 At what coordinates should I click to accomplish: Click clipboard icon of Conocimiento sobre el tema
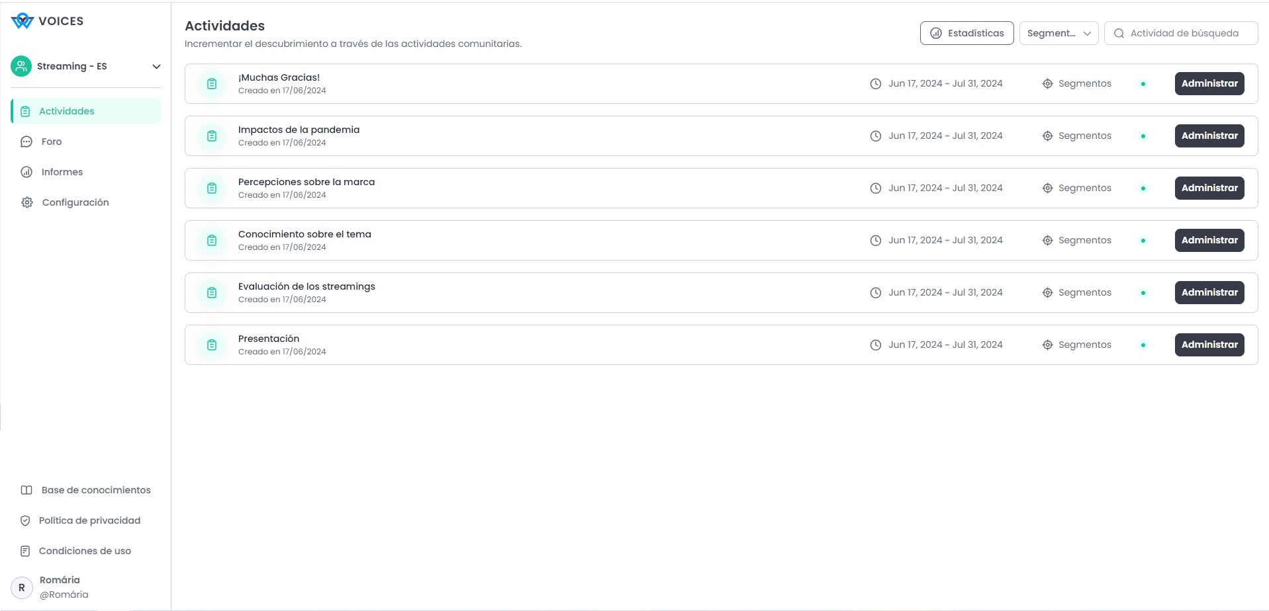coord(212,241)
